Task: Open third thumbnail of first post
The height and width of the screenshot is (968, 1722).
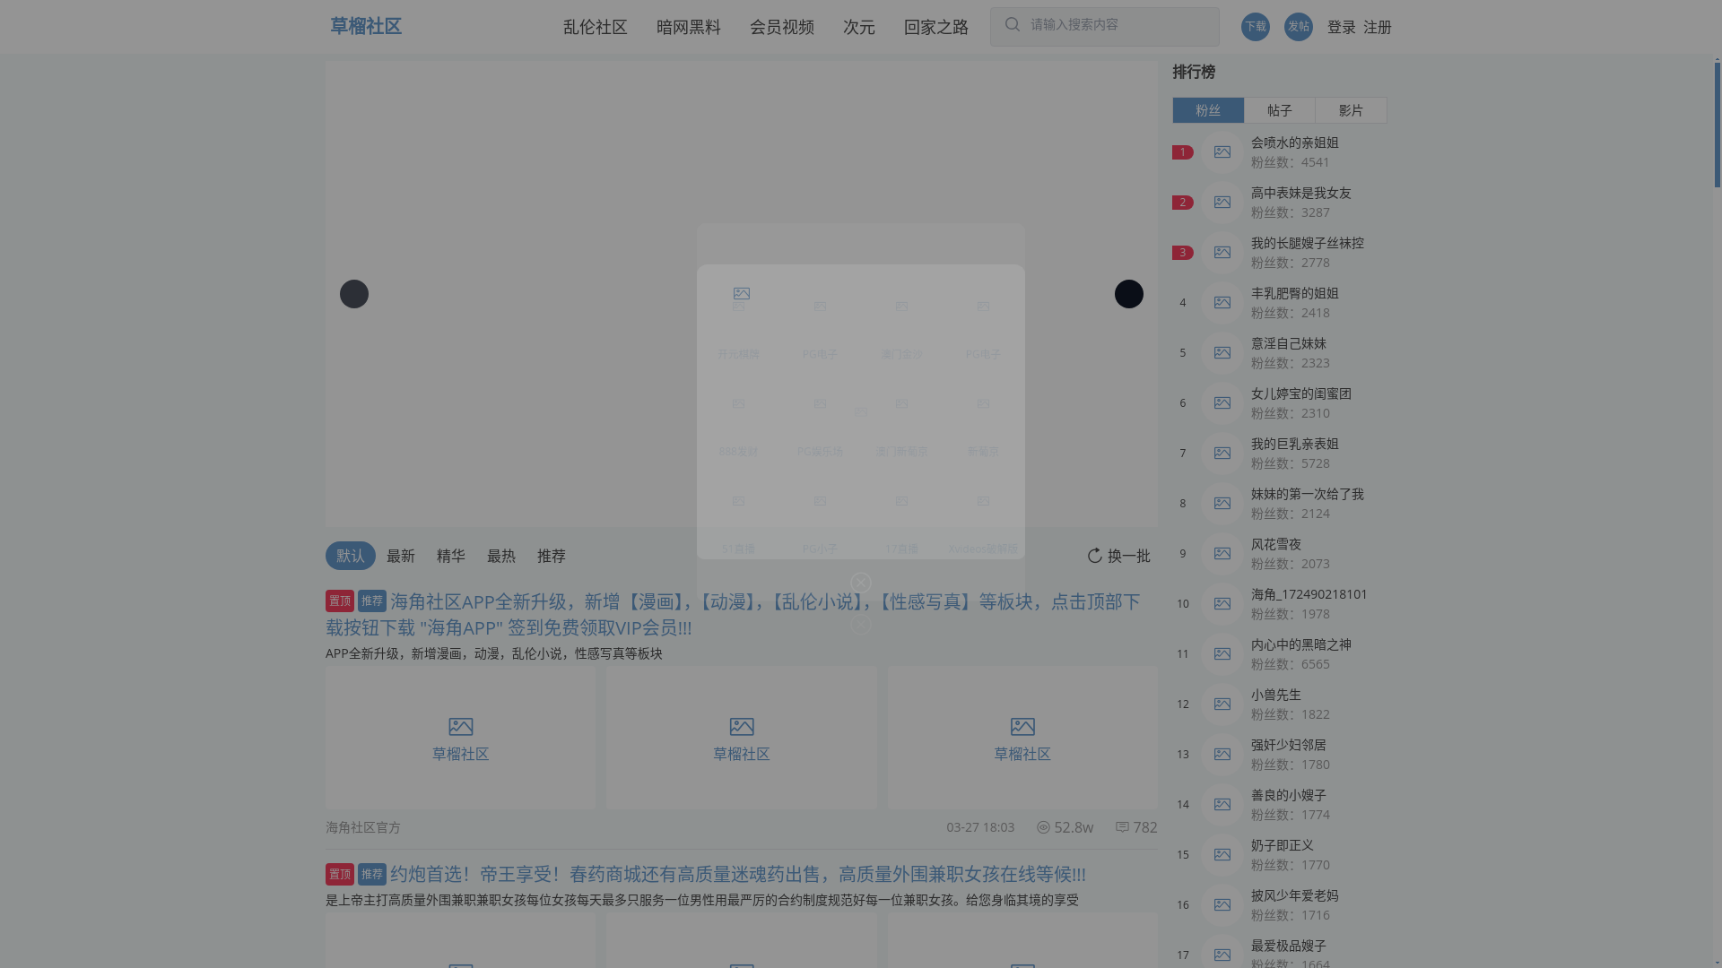Action: pos(1022,738)
